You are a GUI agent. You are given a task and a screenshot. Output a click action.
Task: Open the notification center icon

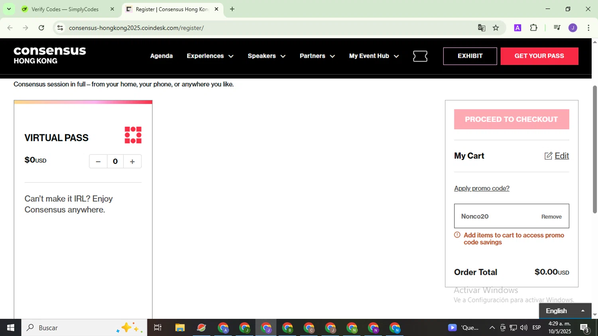(x=585, y=328)
